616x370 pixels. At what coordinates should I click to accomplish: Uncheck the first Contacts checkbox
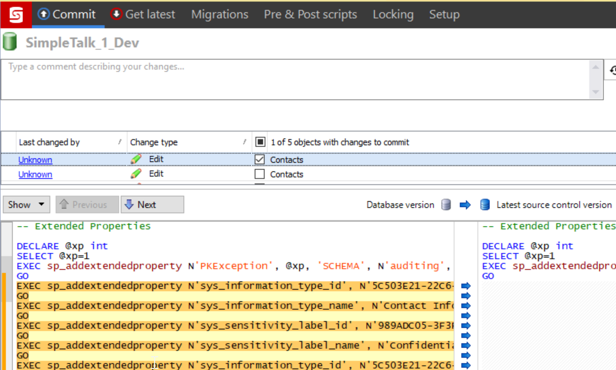click(x=260, y=160)
